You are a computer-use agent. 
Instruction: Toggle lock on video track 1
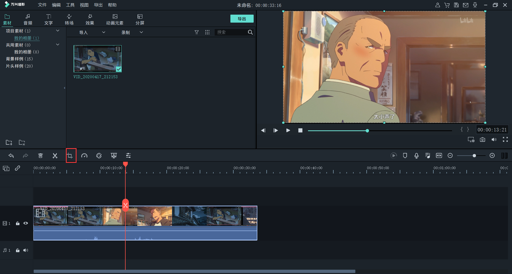[x=18, y=223]
